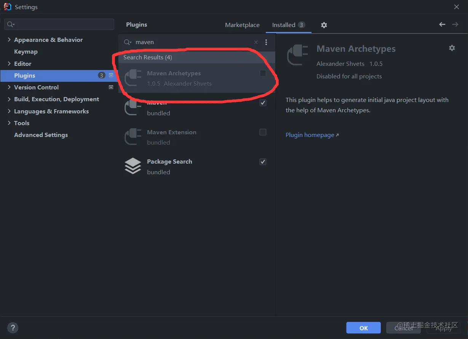Click the Apply button
This screenshot has height=339, width=468.
click(x=443, y=328)
